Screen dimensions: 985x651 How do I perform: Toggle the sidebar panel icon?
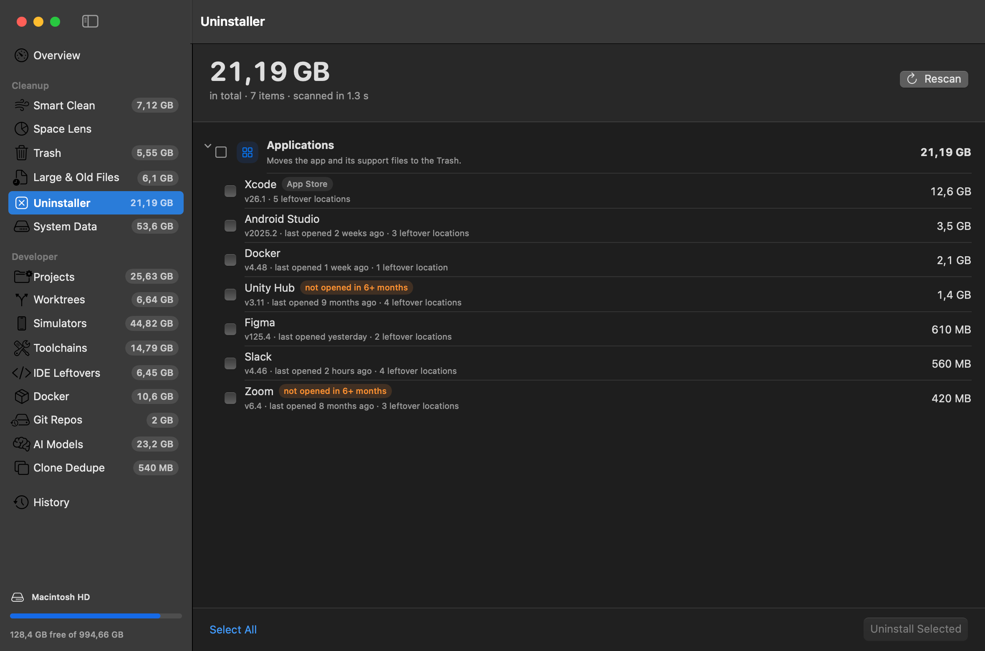[x=90, y=21]
